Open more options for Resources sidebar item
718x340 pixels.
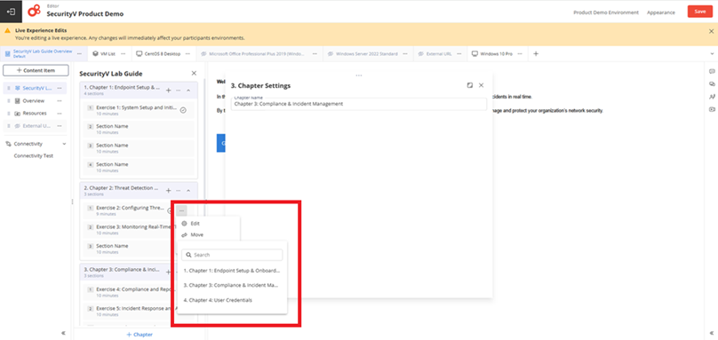click(x=59, y=113)
